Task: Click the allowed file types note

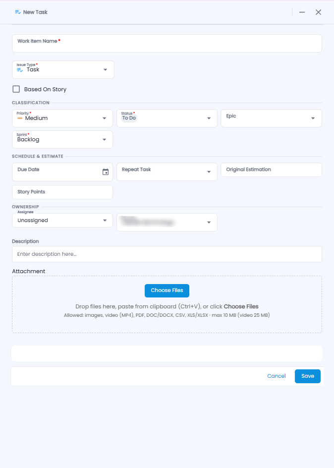Action: [x=167, y=315]
